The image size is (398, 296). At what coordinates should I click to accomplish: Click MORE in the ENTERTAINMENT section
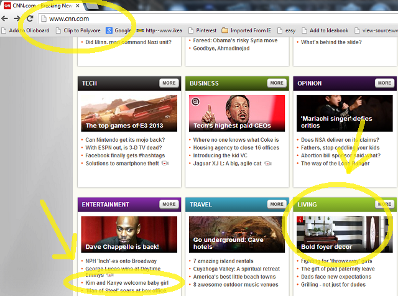pyautogui.click(x=169, y=205)
